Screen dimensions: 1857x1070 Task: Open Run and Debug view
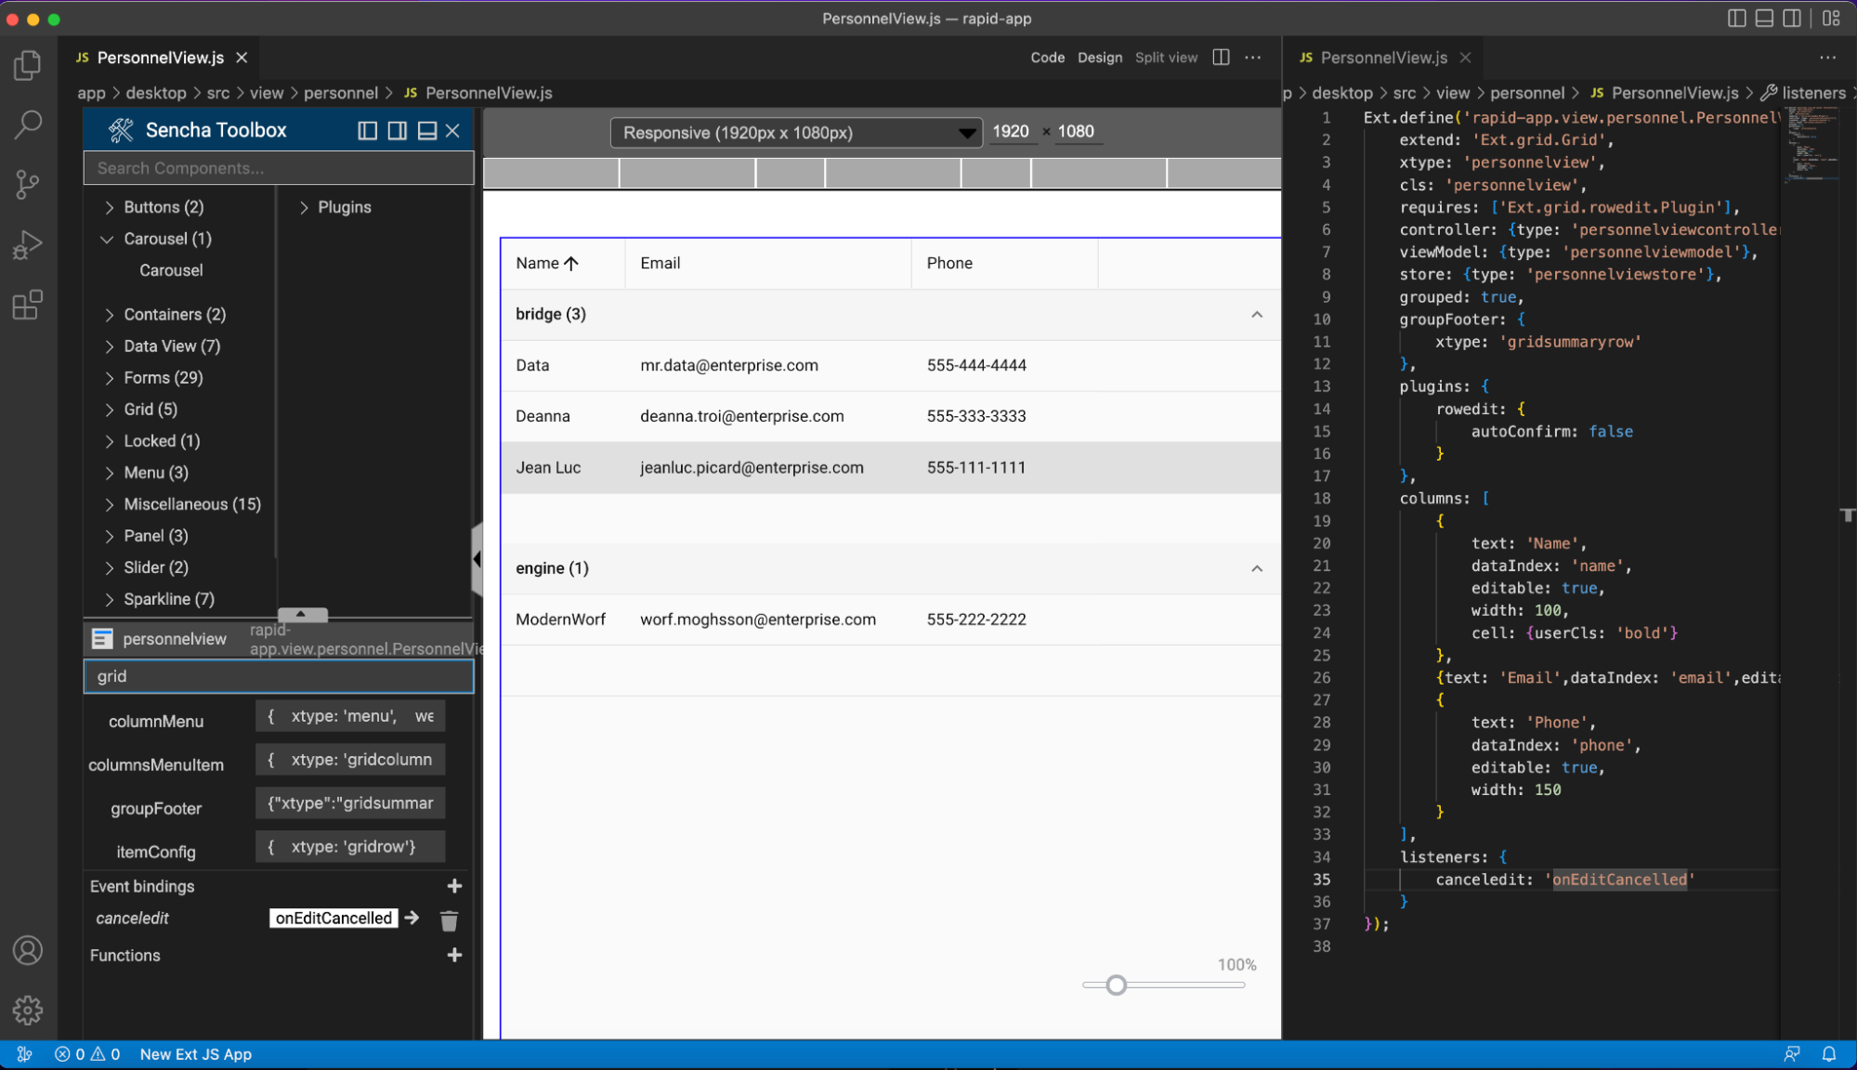click(28, 244)
